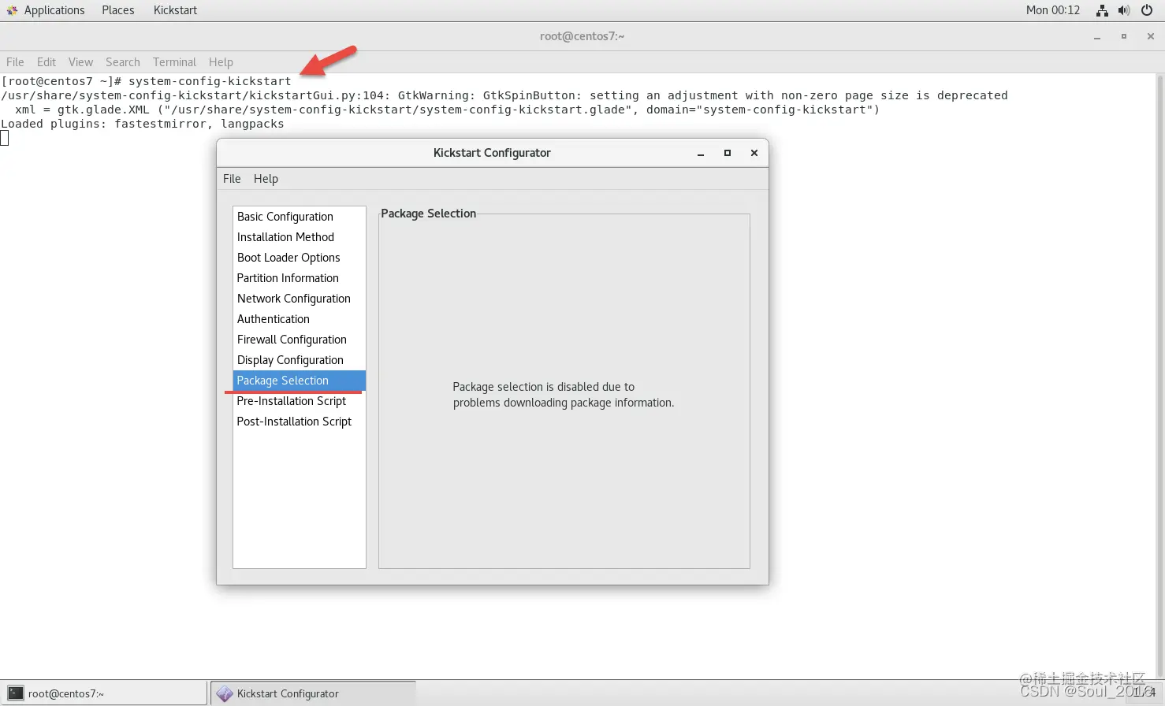Open the Places menu in top panel
Viewport: 1165px width, 706px height.
click(117, 10)
